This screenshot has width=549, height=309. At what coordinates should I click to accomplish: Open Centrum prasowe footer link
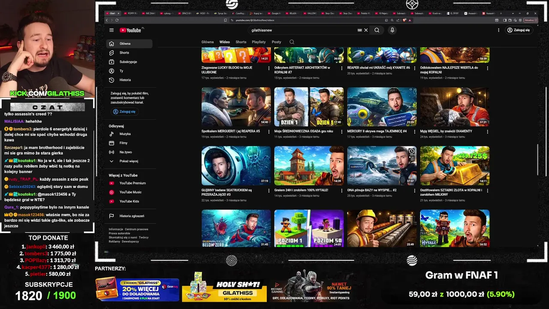[x=136, y=229]
